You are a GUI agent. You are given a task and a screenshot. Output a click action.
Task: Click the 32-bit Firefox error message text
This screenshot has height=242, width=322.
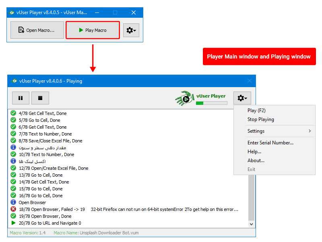tap(165, 209)
